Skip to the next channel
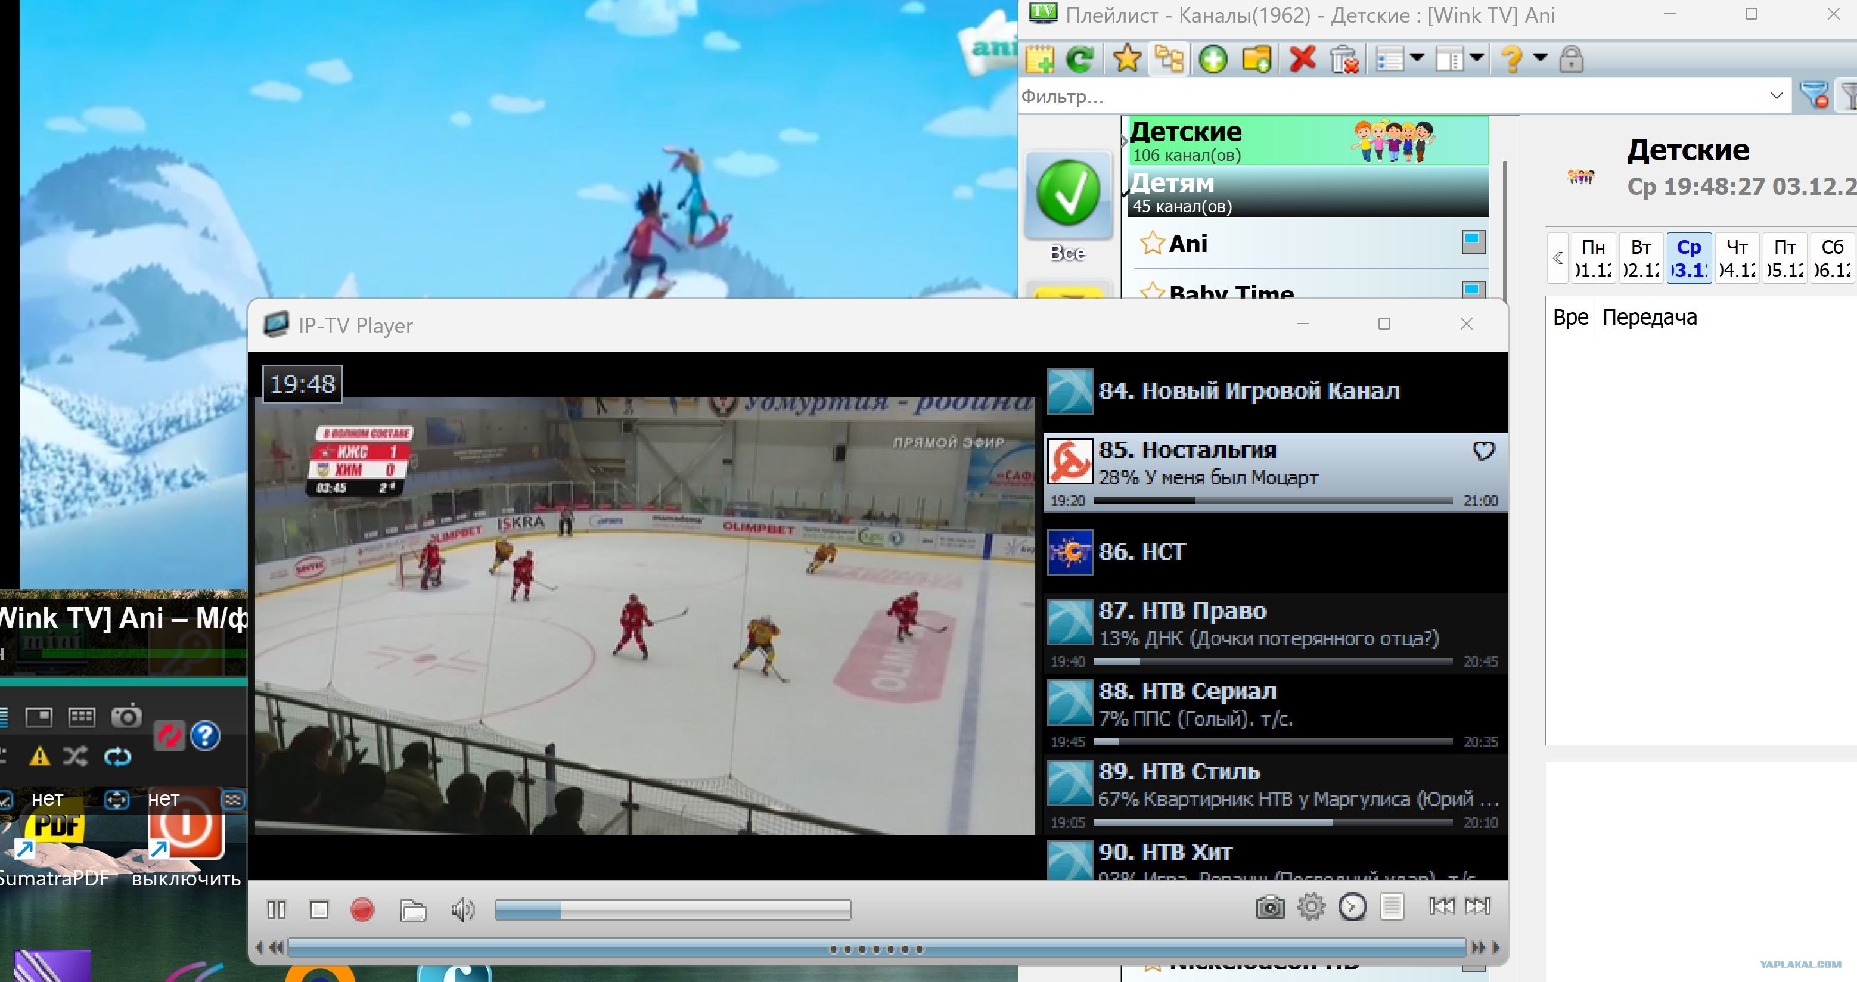 tap(1478, 906)
